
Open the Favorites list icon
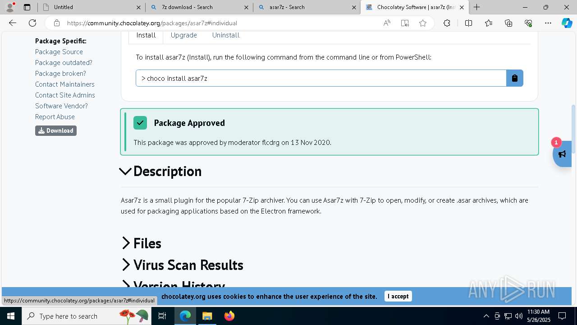489,23
